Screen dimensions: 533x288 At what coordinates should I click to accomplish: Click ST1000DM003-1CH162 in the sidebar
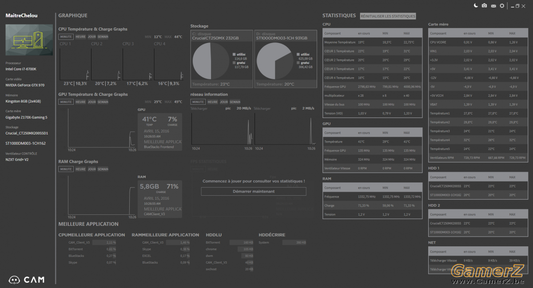point(25,143)
